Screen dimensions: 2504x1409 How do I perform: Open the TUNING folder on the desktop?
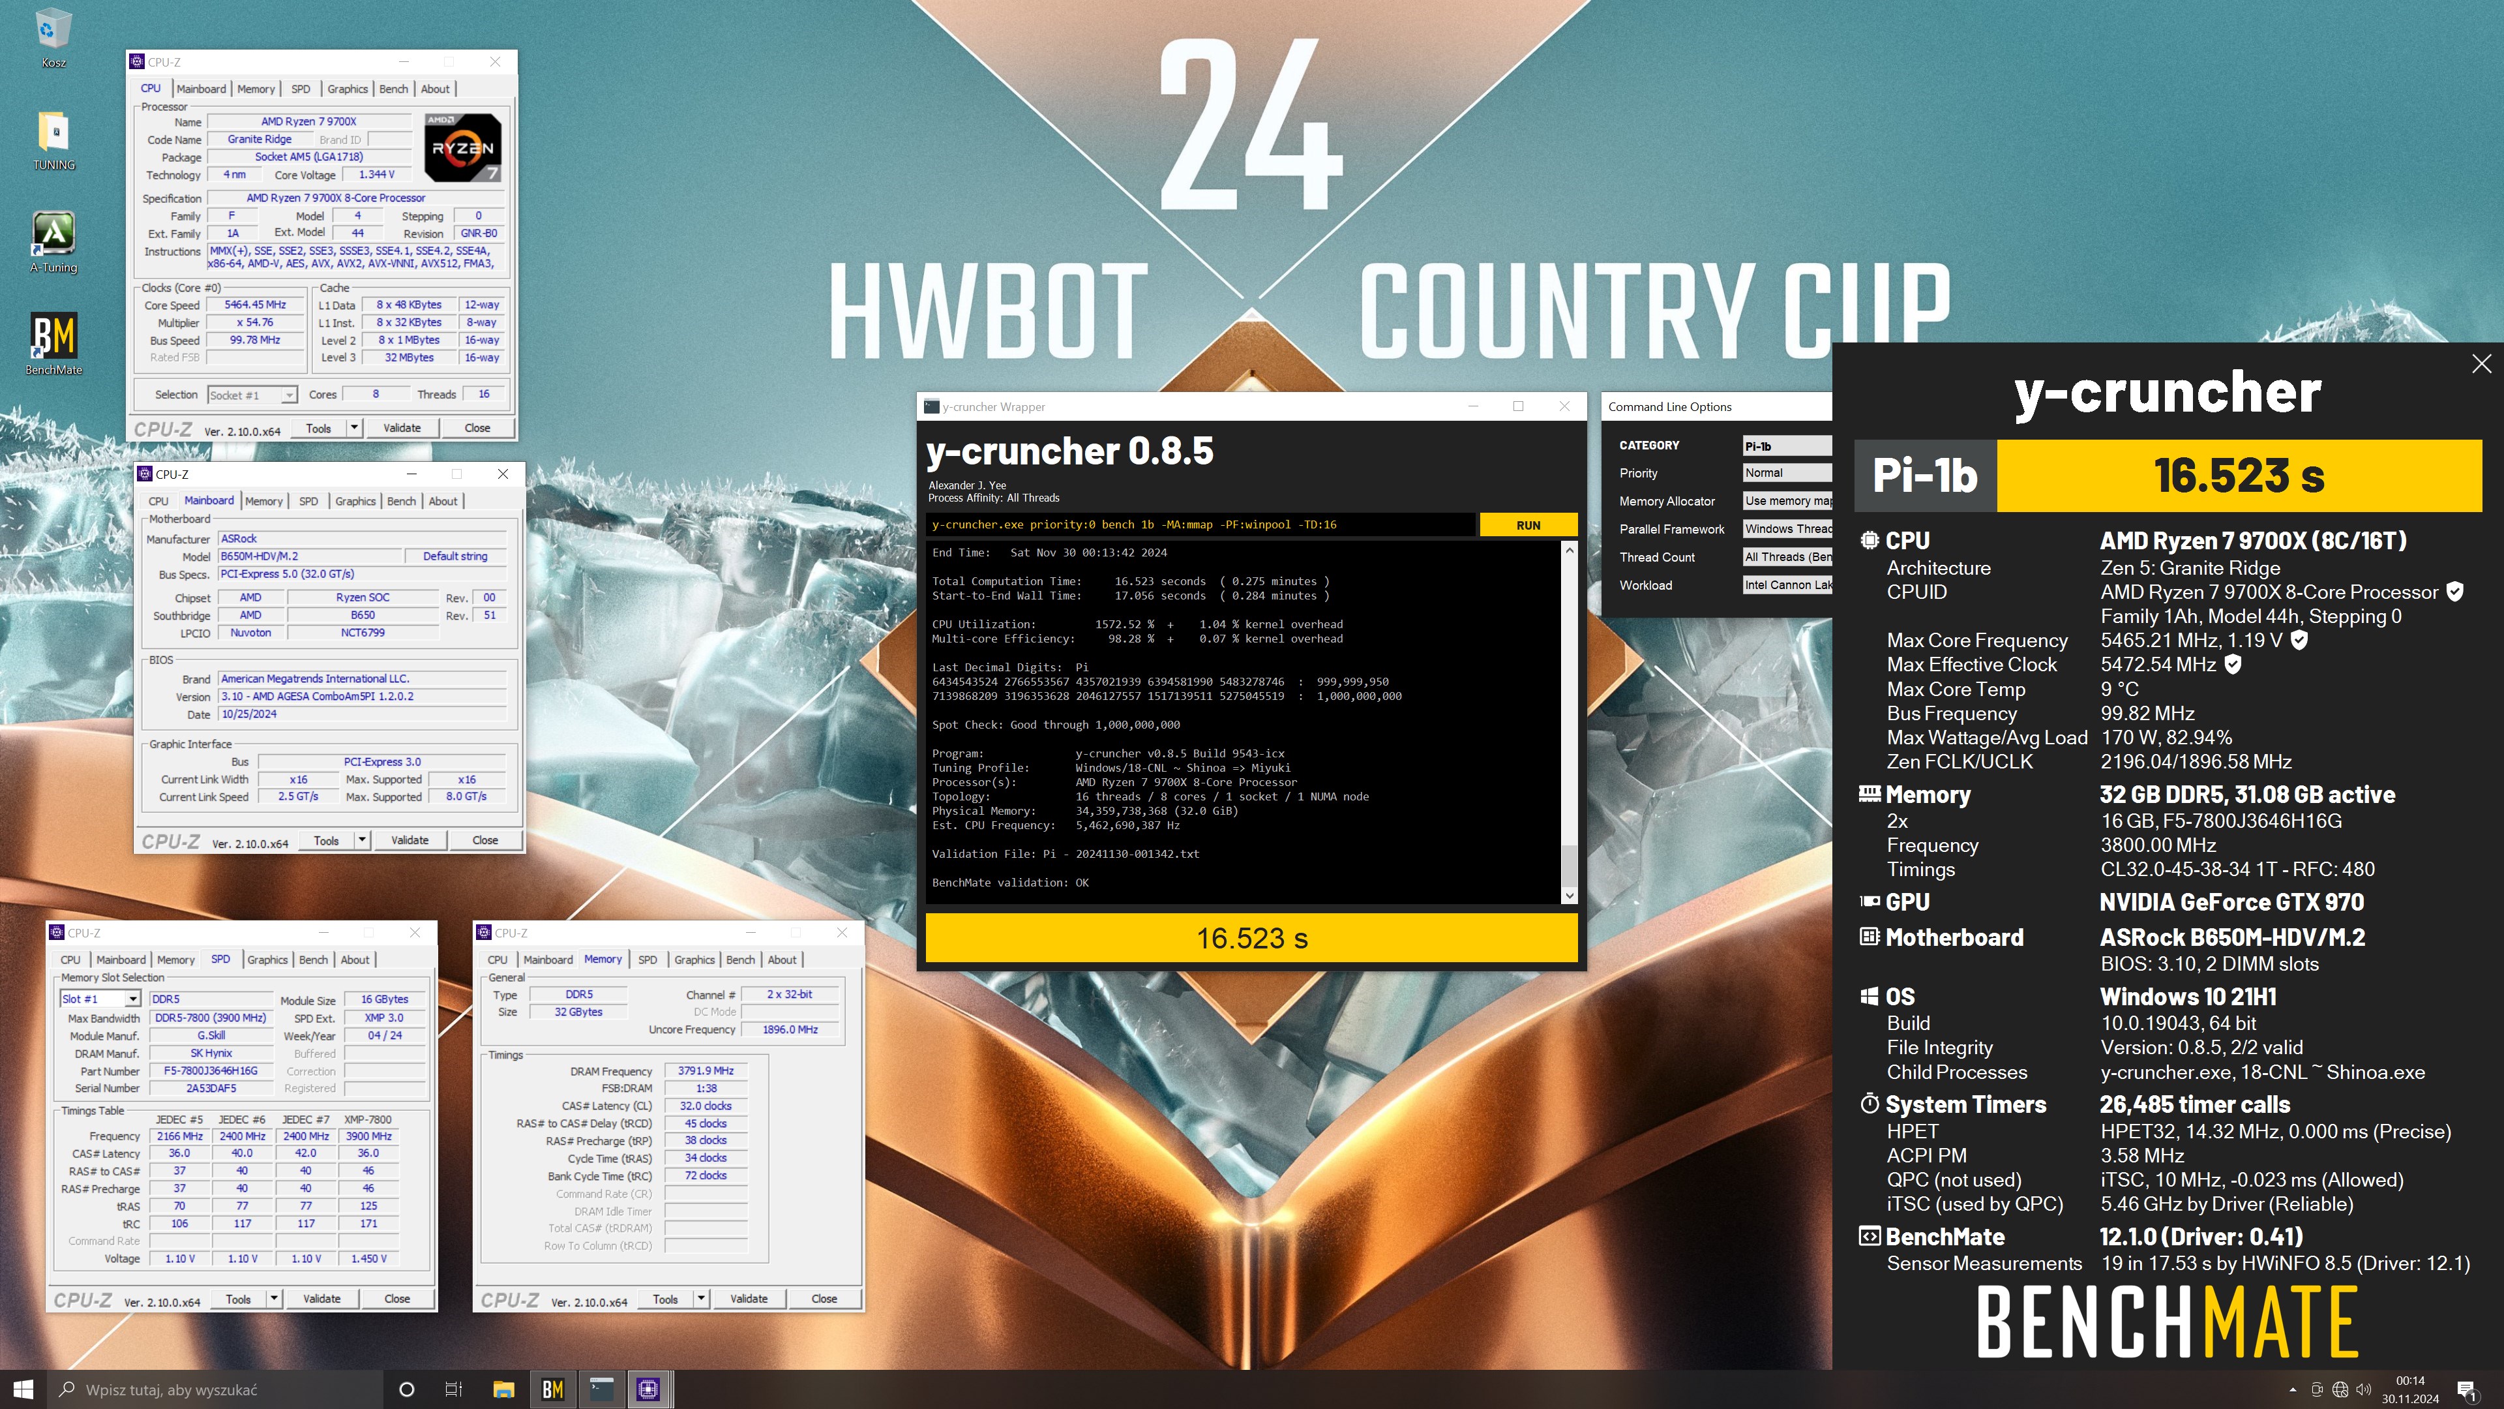(x=53, y=140)
